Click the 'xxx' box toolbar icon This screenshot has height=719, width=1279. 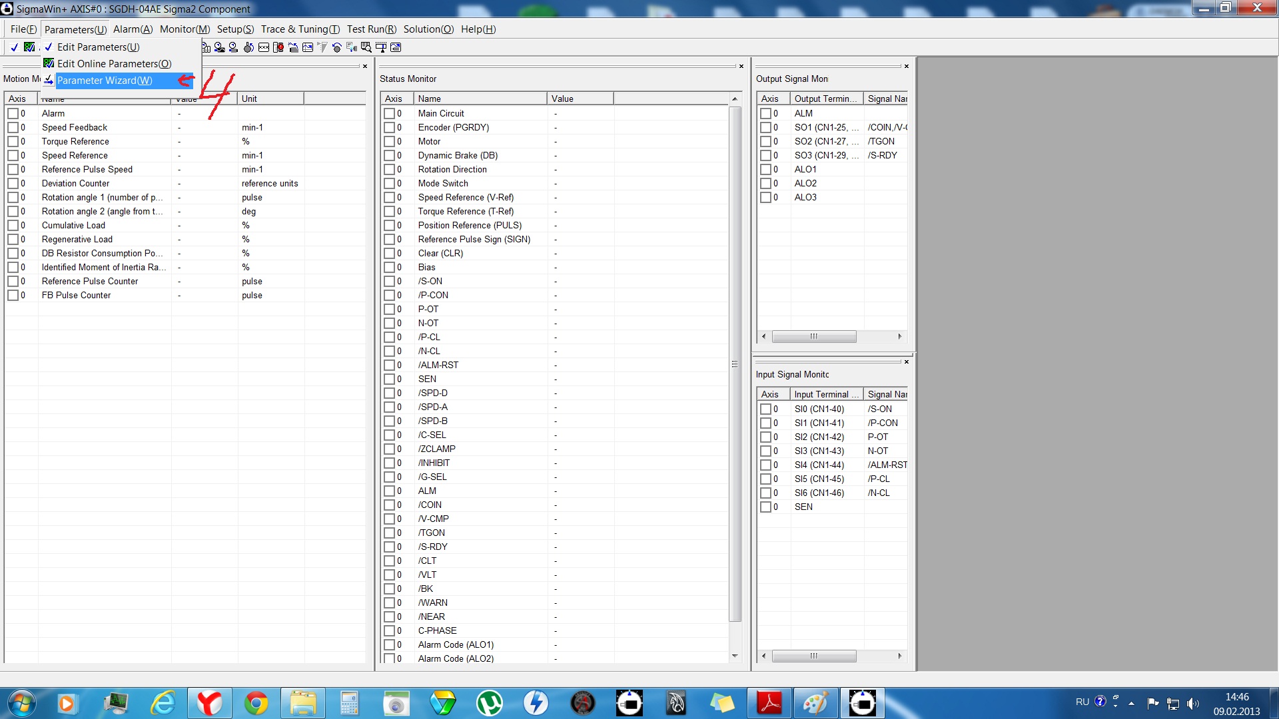(x=264, y=47)
